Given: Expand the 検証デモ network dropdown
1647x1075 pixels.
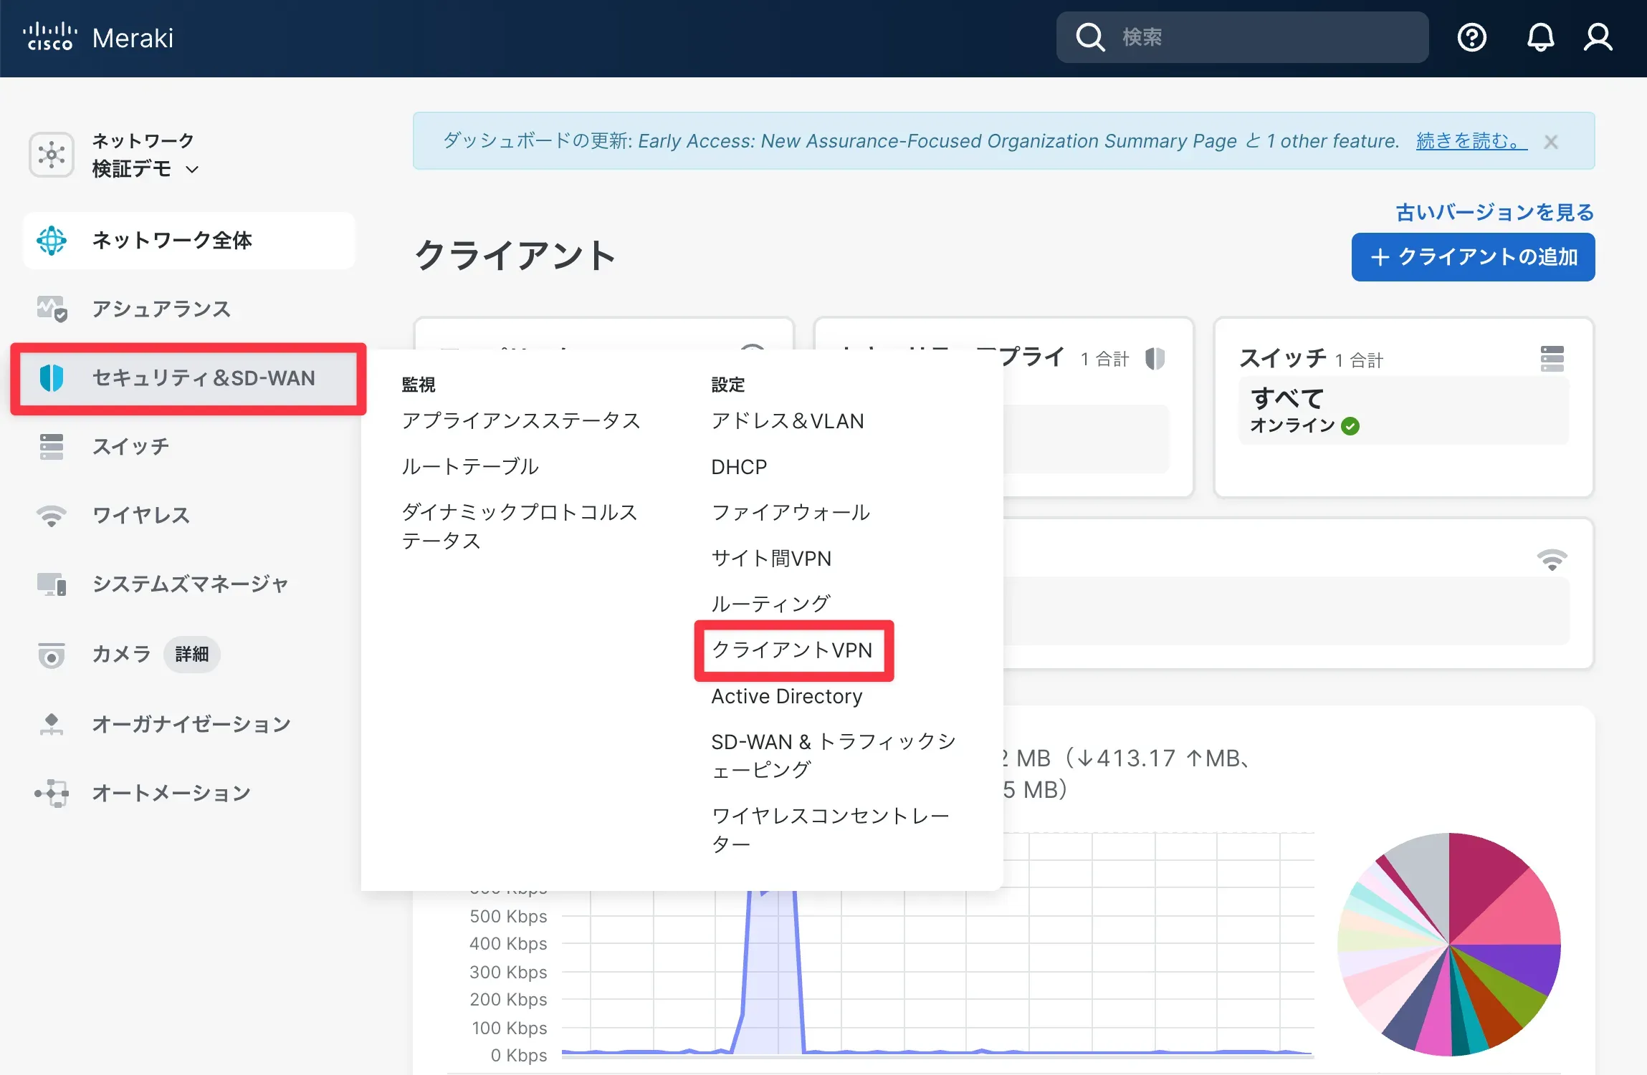Looking at the screenshot, I should click(x=191, y=170).
